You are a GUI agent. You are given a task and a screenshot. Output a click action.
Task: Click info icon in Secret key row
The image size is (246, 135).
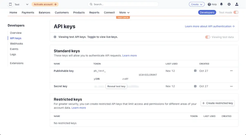[195, 86]
